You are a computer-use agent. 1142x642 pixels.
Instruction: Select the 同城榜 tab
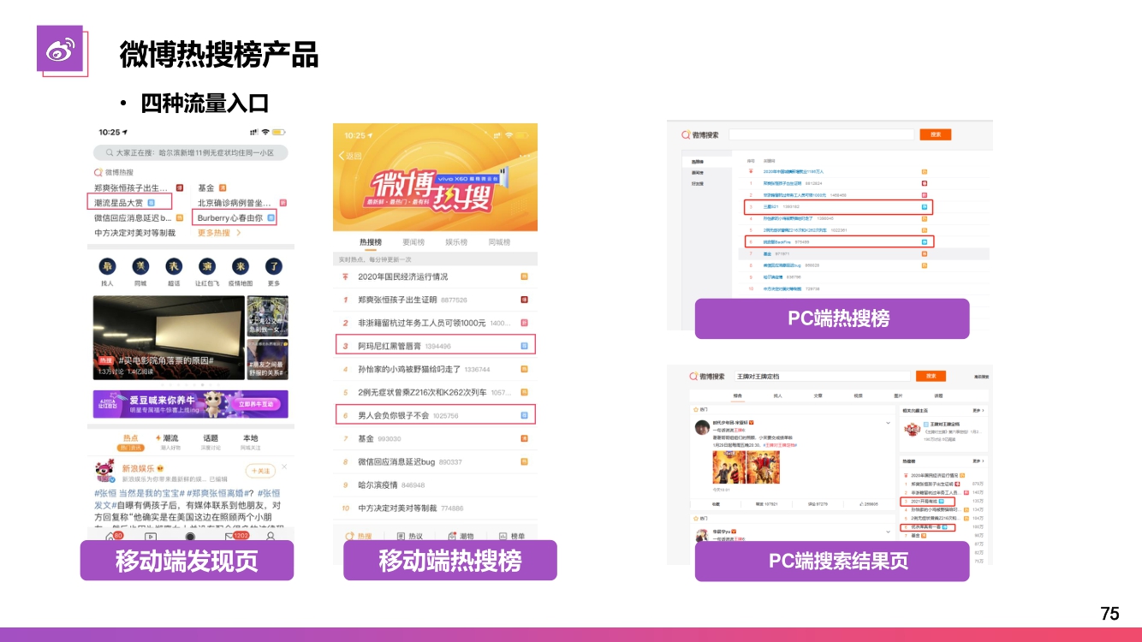click(x=500, y=242)
